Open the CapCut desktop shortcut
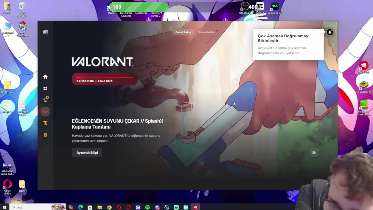 pyautogui.click(x=260, y=8)
